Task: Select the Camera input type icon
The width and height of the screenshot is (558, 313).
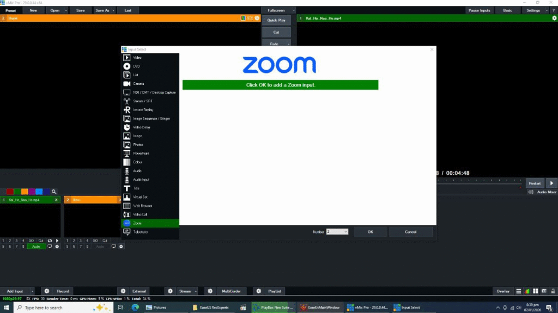Action: [126, 83]
